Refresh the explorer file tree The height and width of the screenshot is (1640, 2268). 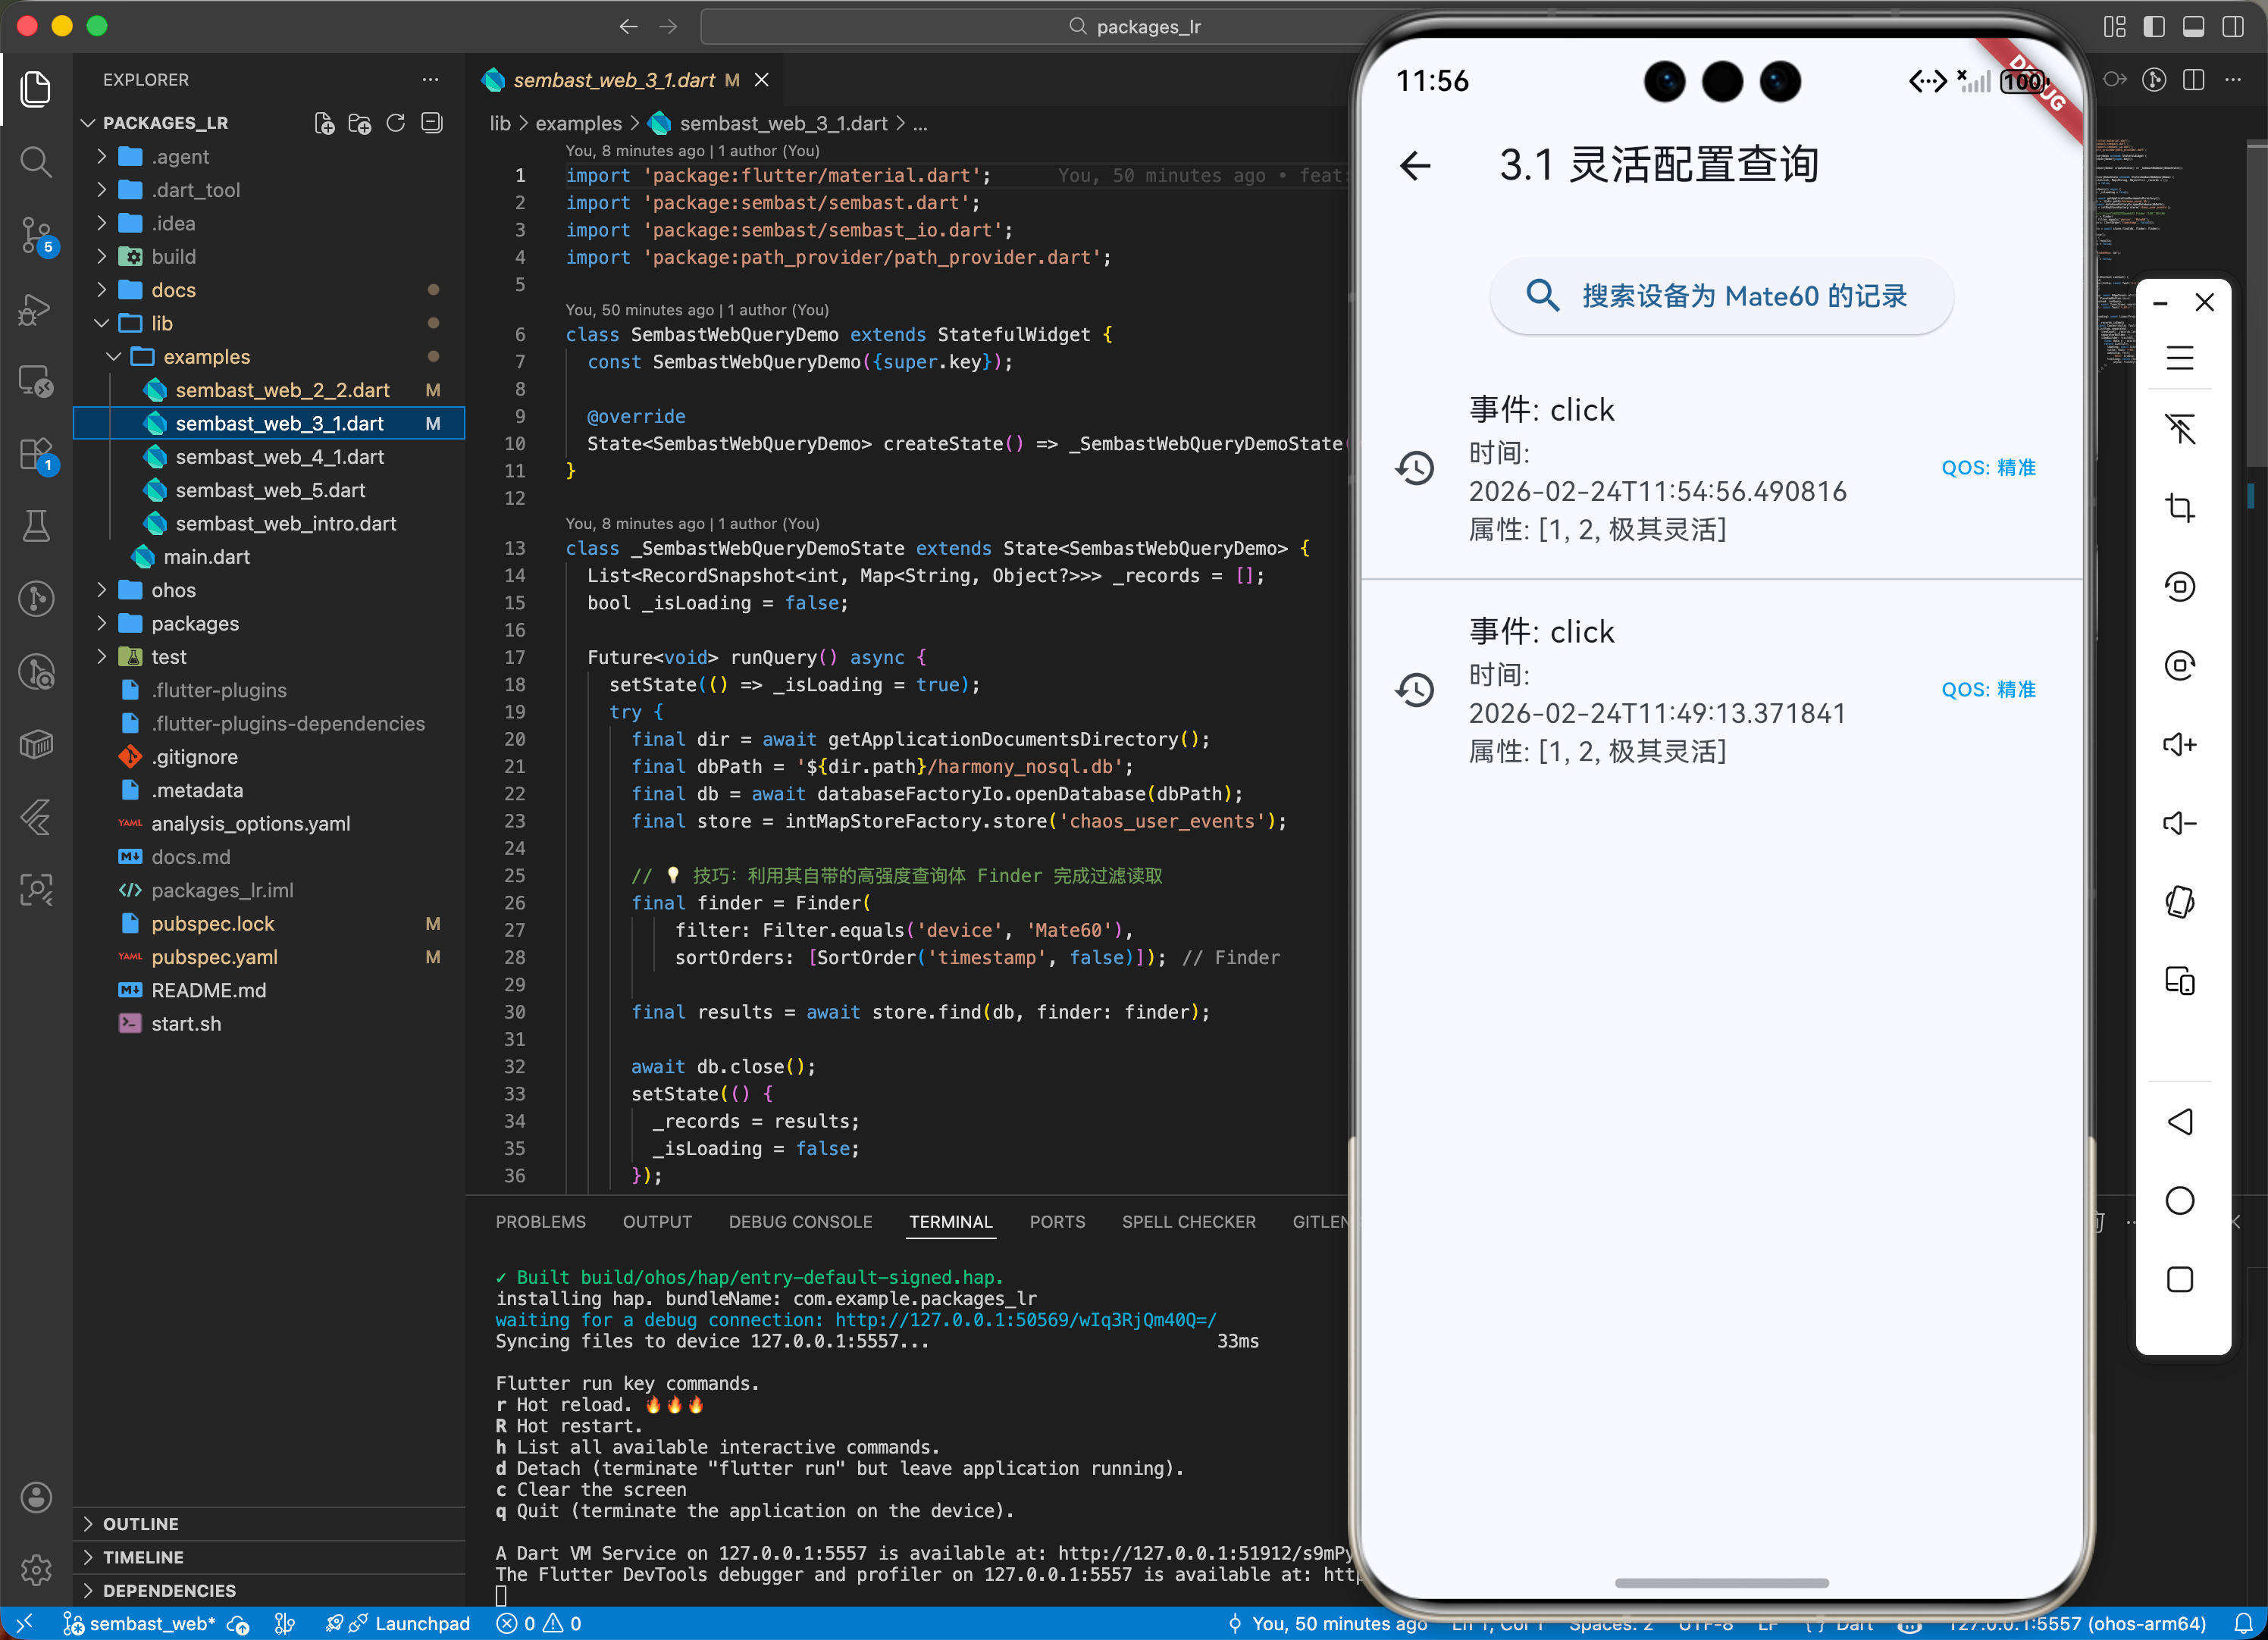click(x=396, y=123)
